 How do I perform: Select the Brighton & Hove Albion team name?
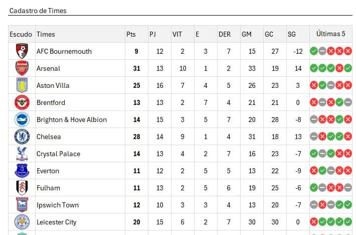point(72,120)
